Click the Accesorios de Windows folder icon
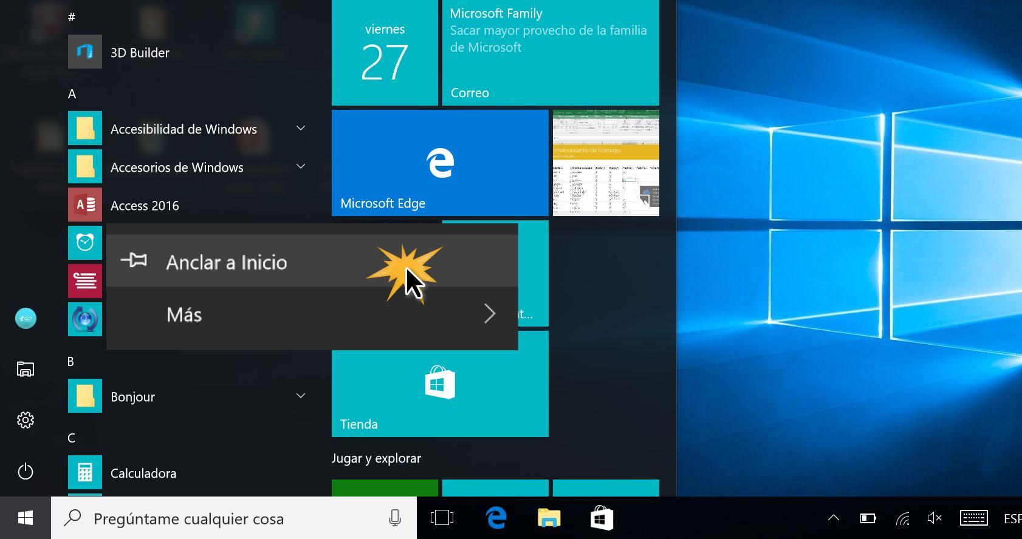 (85, 167)
